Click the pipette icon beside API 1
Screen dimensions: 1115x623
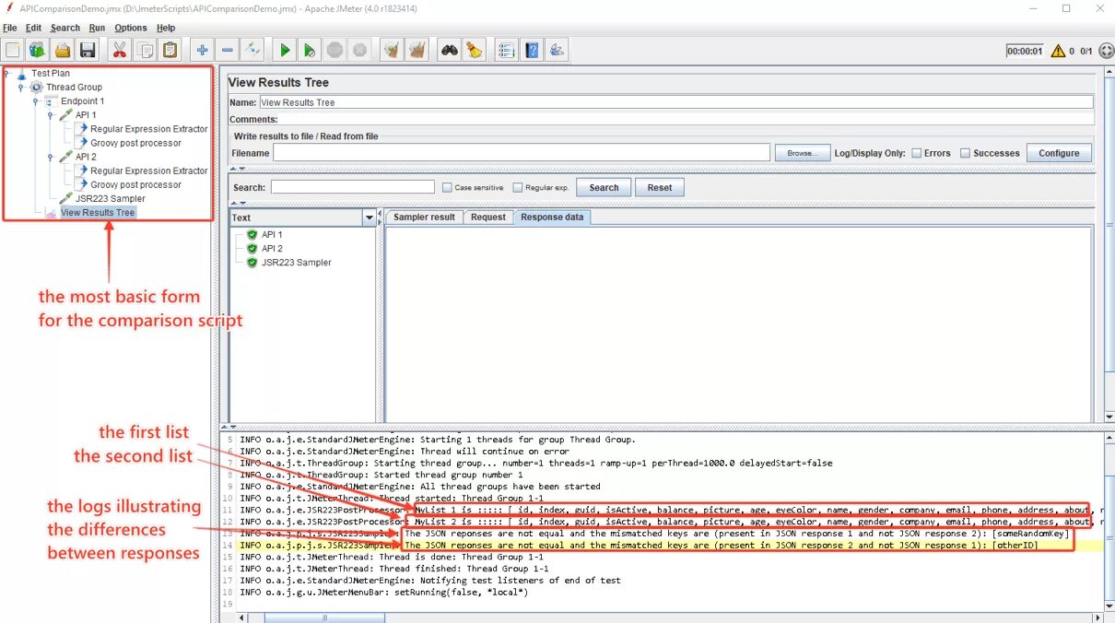click(66, 115)
